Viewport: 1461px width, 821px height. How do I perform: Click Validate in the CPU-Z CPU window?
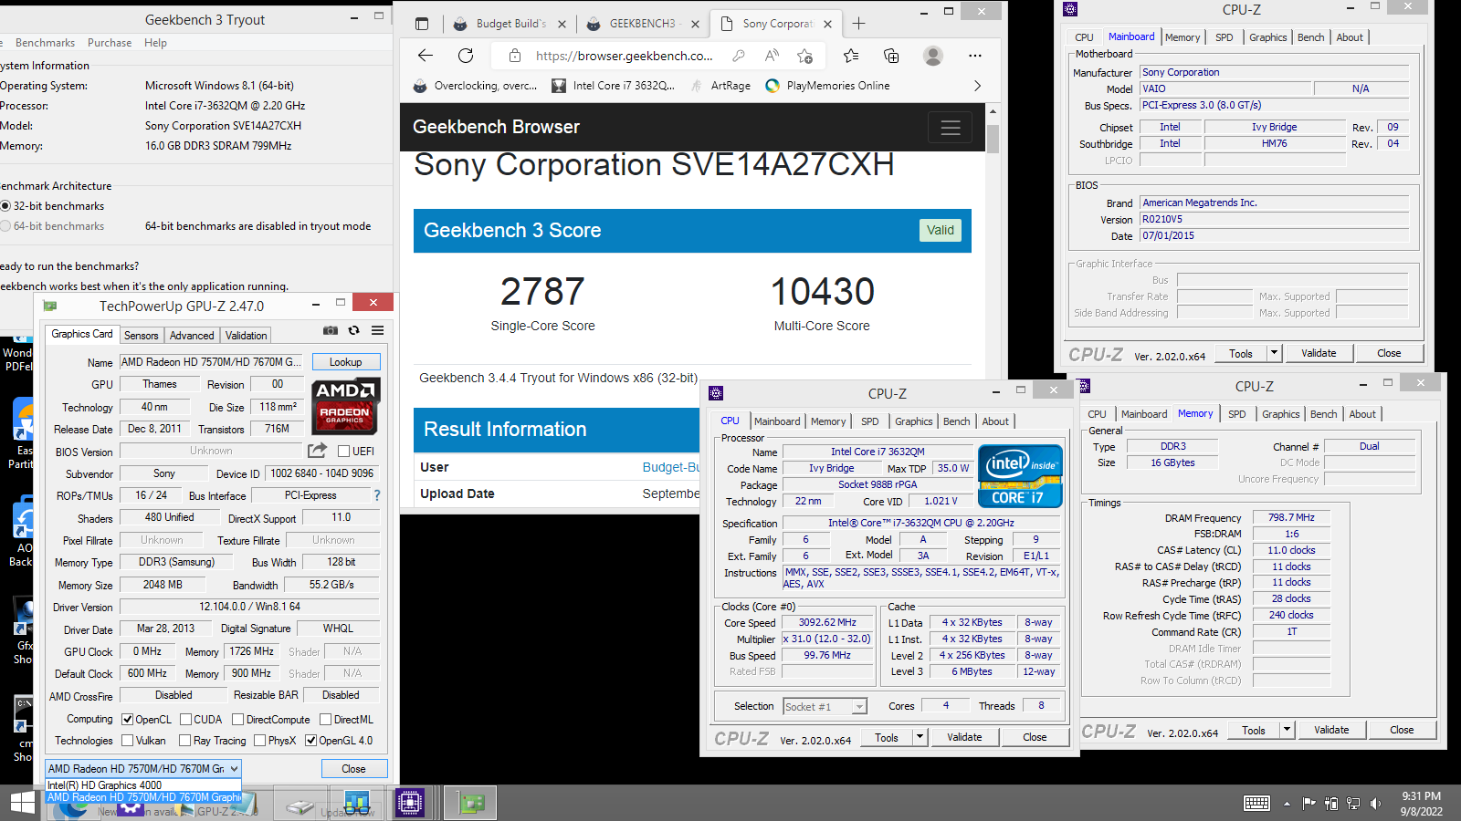pos(964,737)
